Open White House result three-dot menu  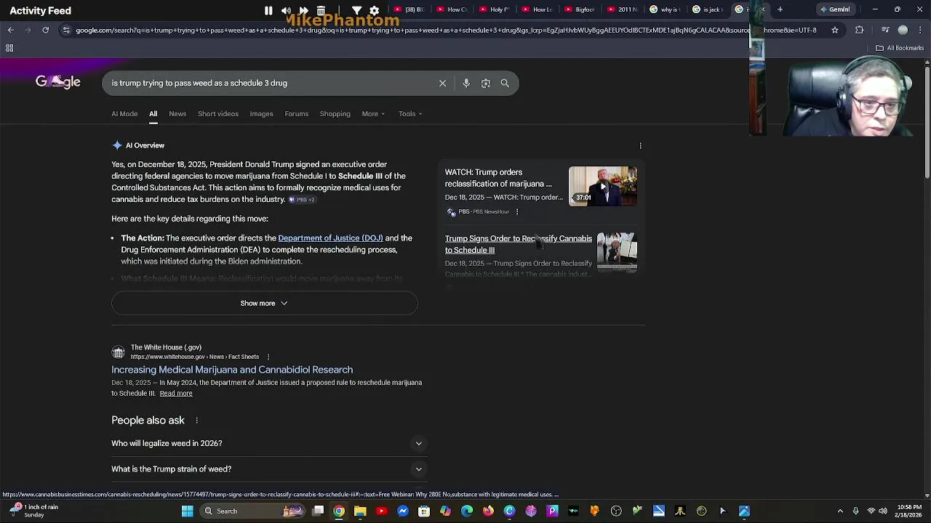268,357
